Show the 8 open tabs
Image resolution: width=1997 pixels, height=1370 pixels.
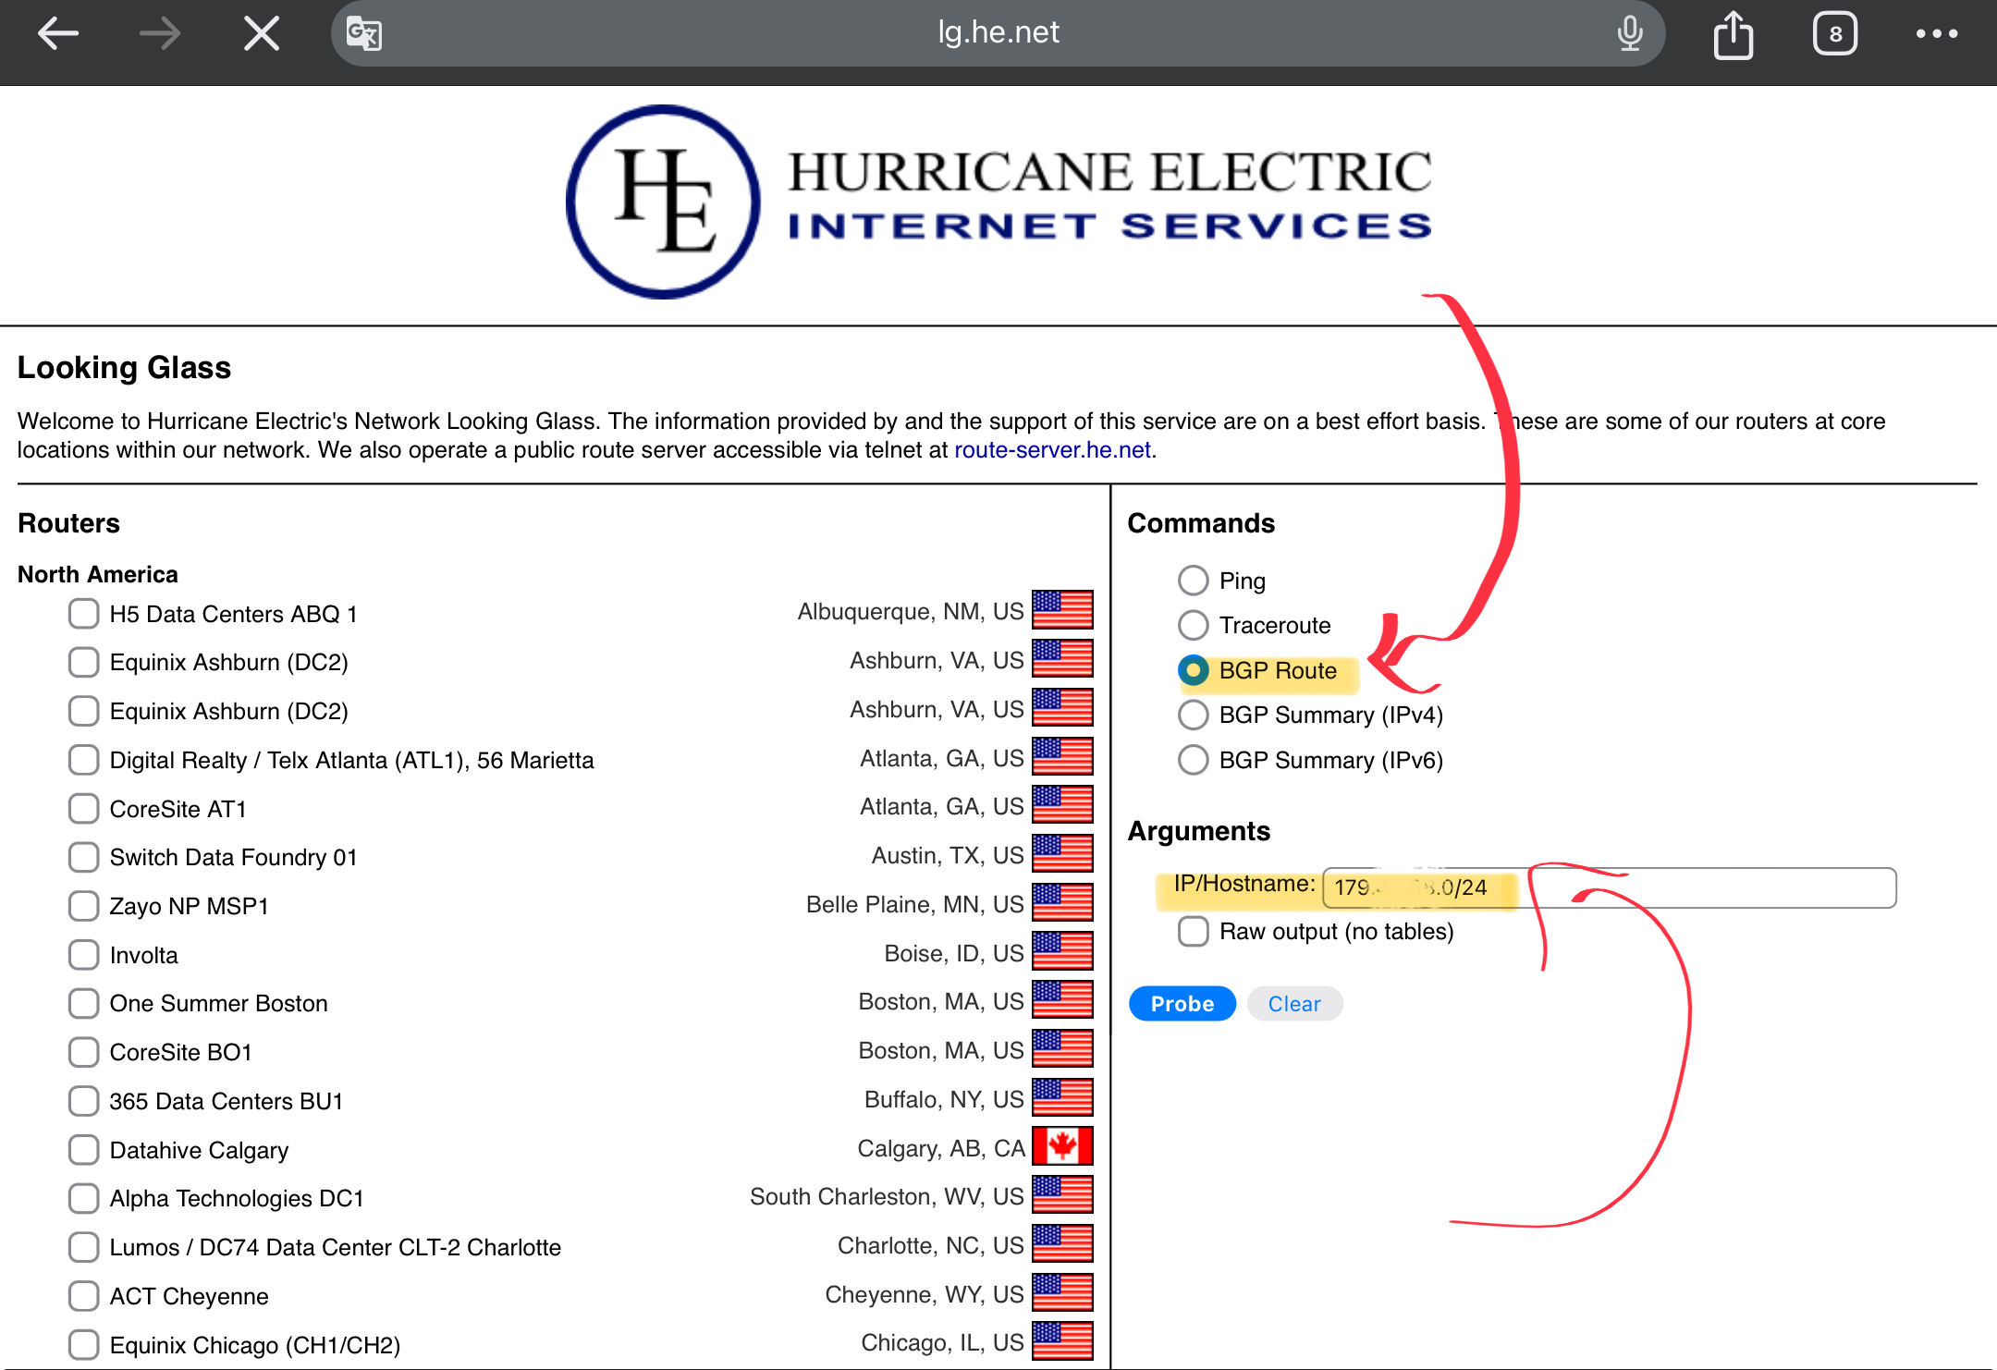pos(1835,34)
